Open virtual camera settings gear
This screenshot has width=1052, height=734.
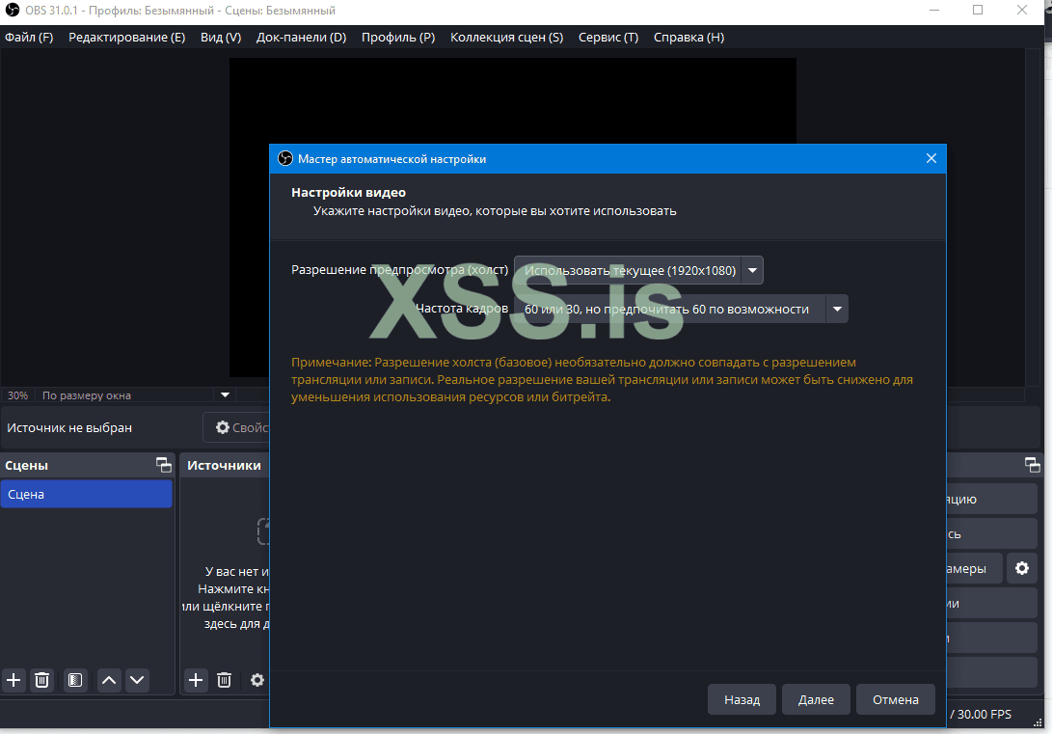pos(1022,568)
